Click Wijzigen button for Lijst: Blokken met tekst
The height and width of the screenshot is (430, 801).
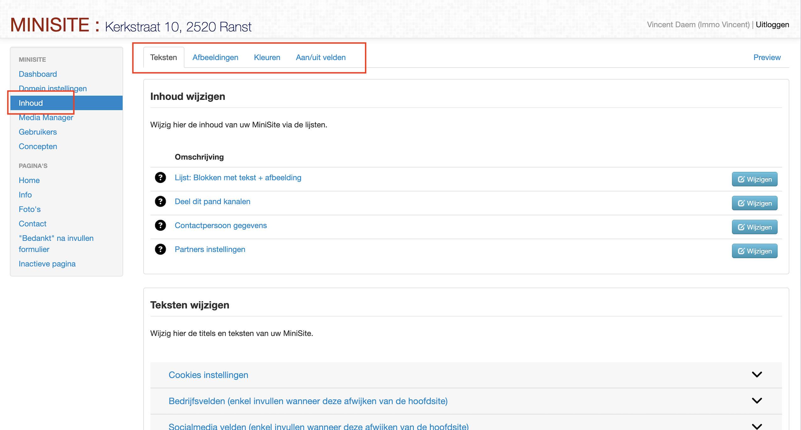coord(755,179)
